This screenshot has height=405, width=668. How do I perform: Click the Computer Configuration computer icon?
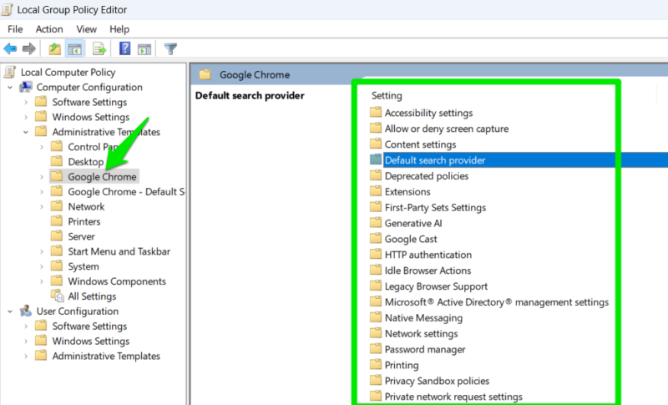pyautogui.click(x=26, y=87)
